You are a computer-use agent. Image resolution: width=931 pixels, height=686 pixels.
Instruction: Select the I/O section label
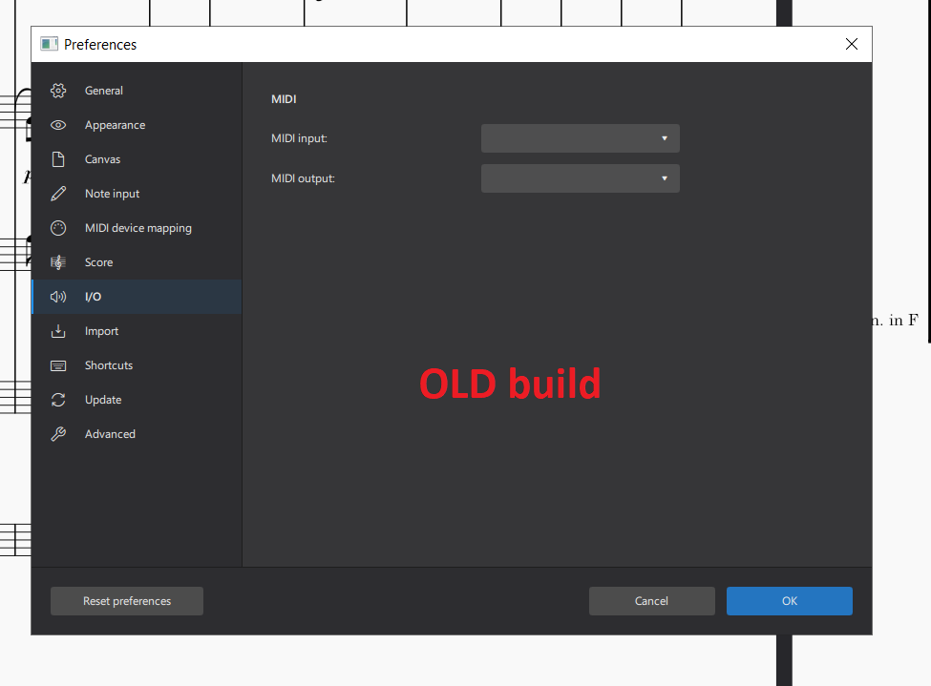coord(94,297)
